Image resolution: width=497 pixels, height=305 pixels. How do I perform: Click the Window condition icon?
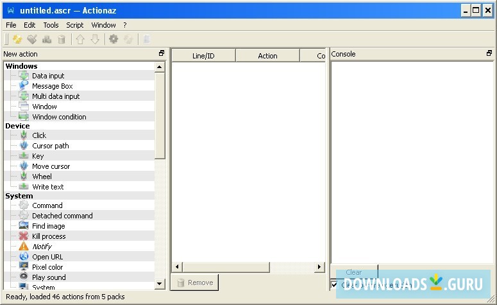24,116
